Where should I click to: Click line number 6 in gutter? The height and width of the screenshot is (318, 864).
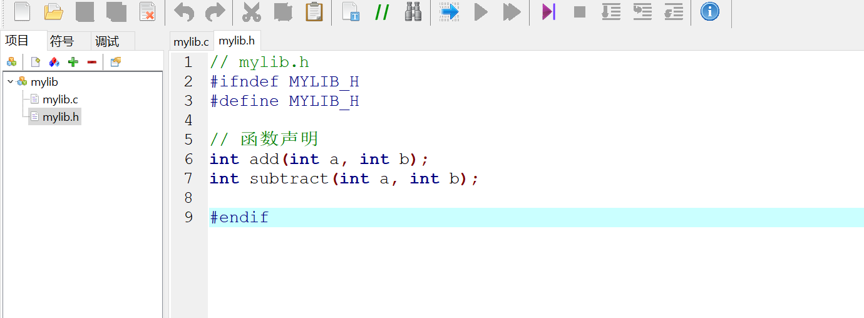pyautogui.click(x=188, y=160)
